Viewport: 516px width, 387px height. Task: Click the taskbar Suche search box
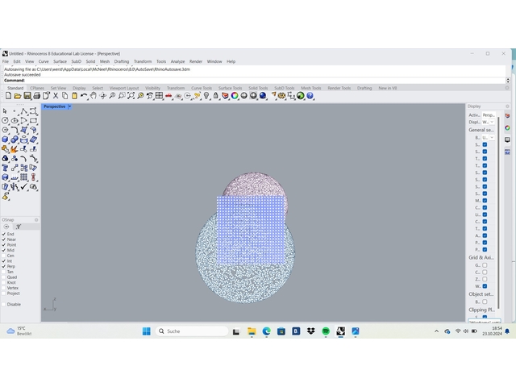click(x=192, y=331)
